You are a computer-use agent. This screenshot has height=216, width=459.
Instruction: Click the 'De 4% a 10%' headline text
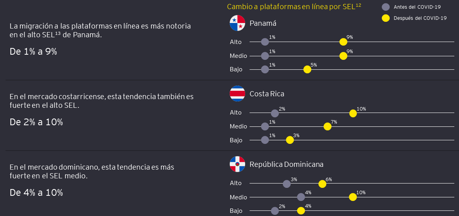pyautogui.click(x=36, y=193)
